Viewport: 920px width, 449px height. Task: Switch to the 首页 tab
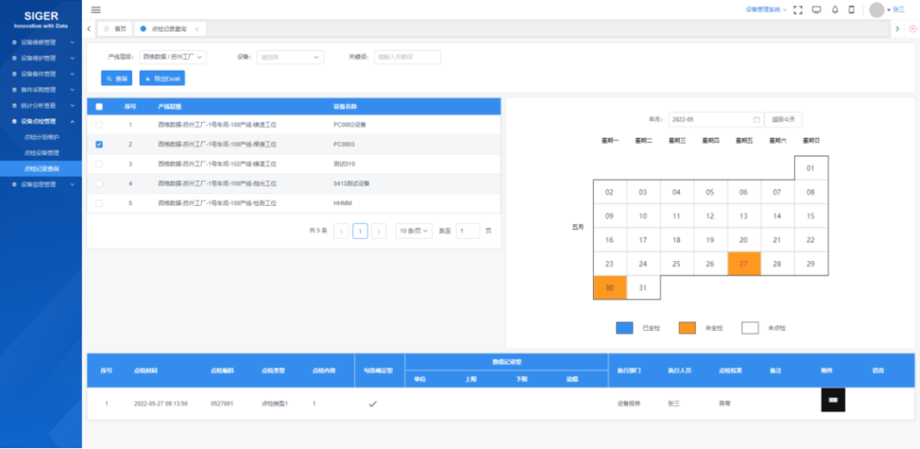tap(116, 29)
